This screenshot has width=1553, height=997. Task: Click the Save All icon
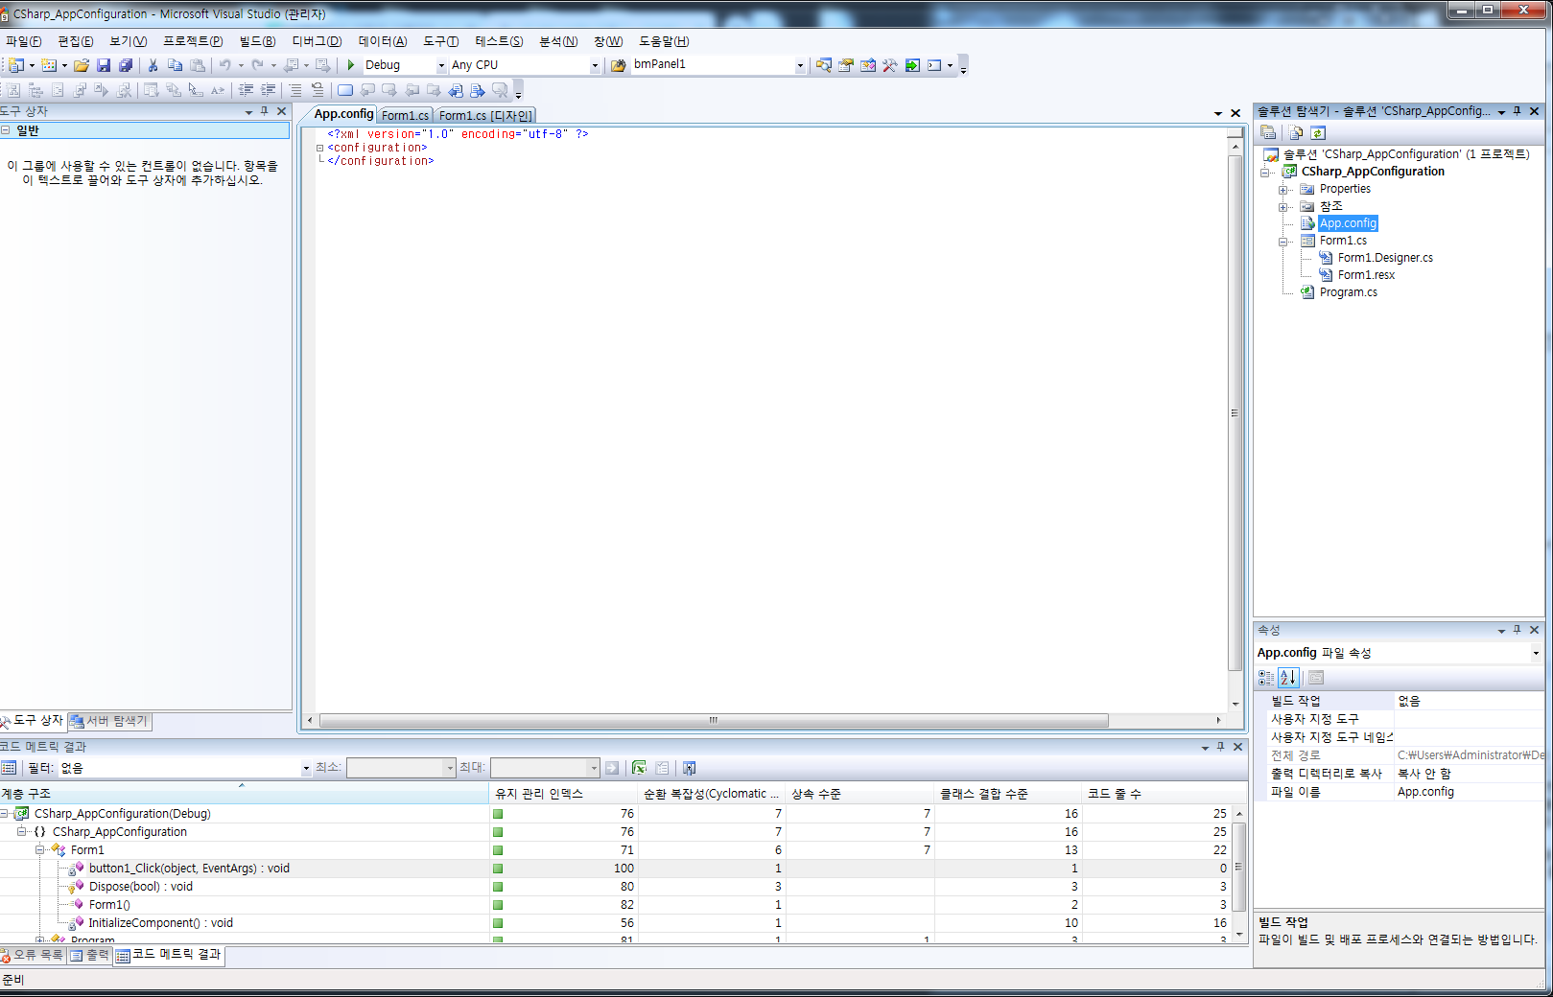(x=126, y=65)
